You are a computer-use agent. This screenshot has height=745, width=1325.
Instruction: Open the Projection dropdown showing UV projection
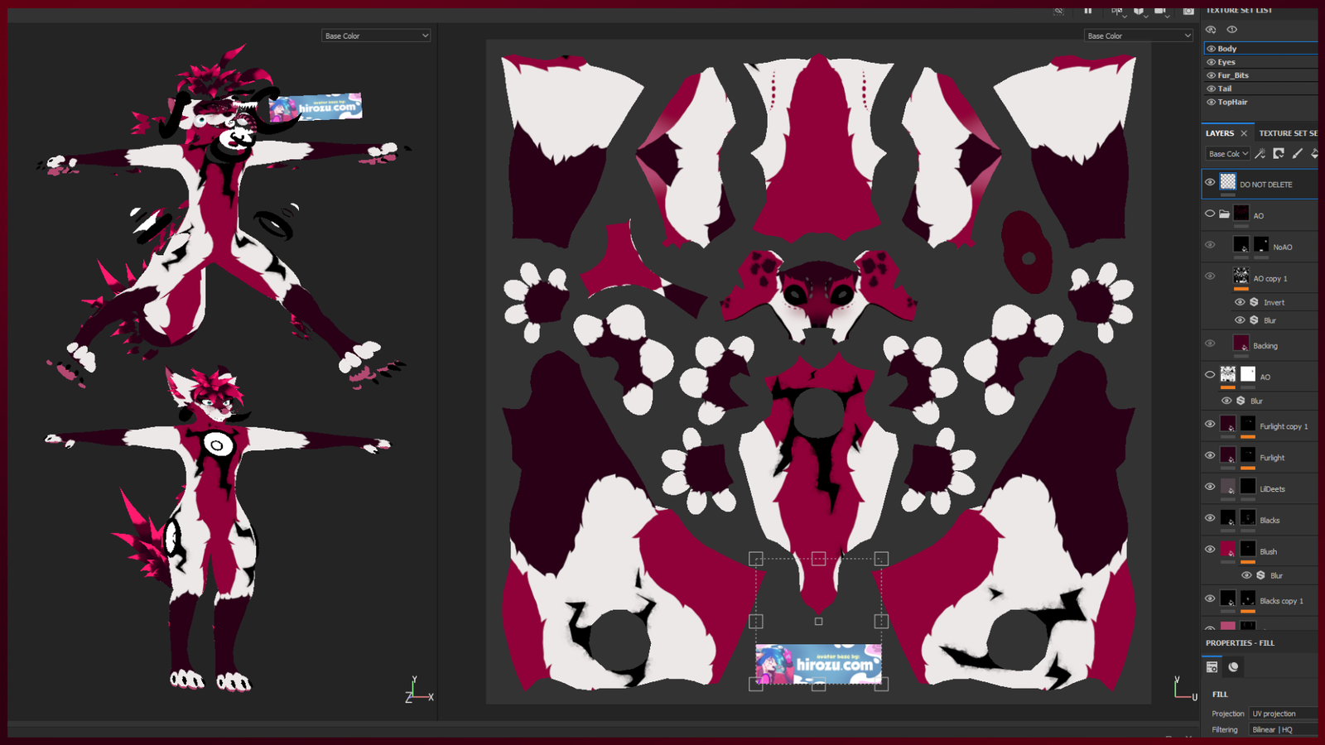1283,714
